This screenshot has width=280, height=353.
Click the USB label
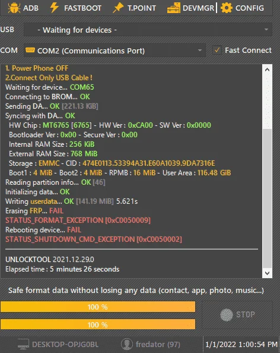(7, 30)
